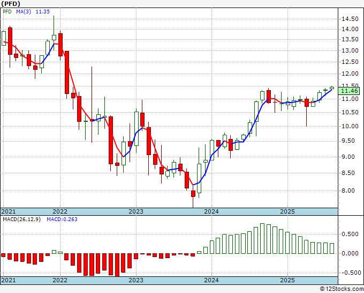Click the 10.00 price axis label
The image size is (364, 293).
(350, 126)
